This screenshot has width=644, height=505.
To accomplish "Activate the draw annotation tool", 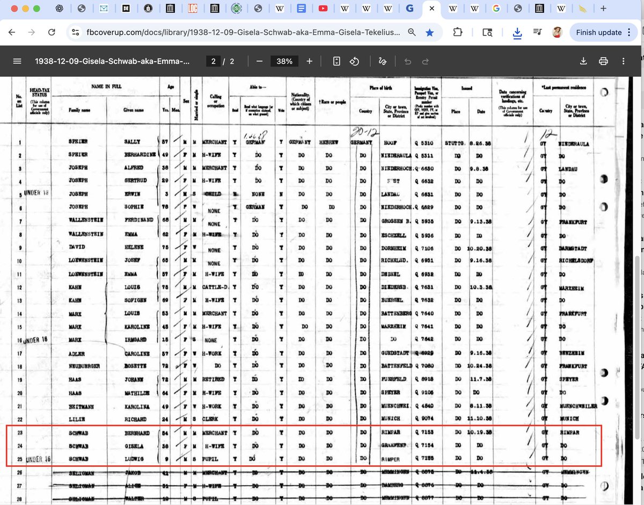I will (x=383, y=61).
